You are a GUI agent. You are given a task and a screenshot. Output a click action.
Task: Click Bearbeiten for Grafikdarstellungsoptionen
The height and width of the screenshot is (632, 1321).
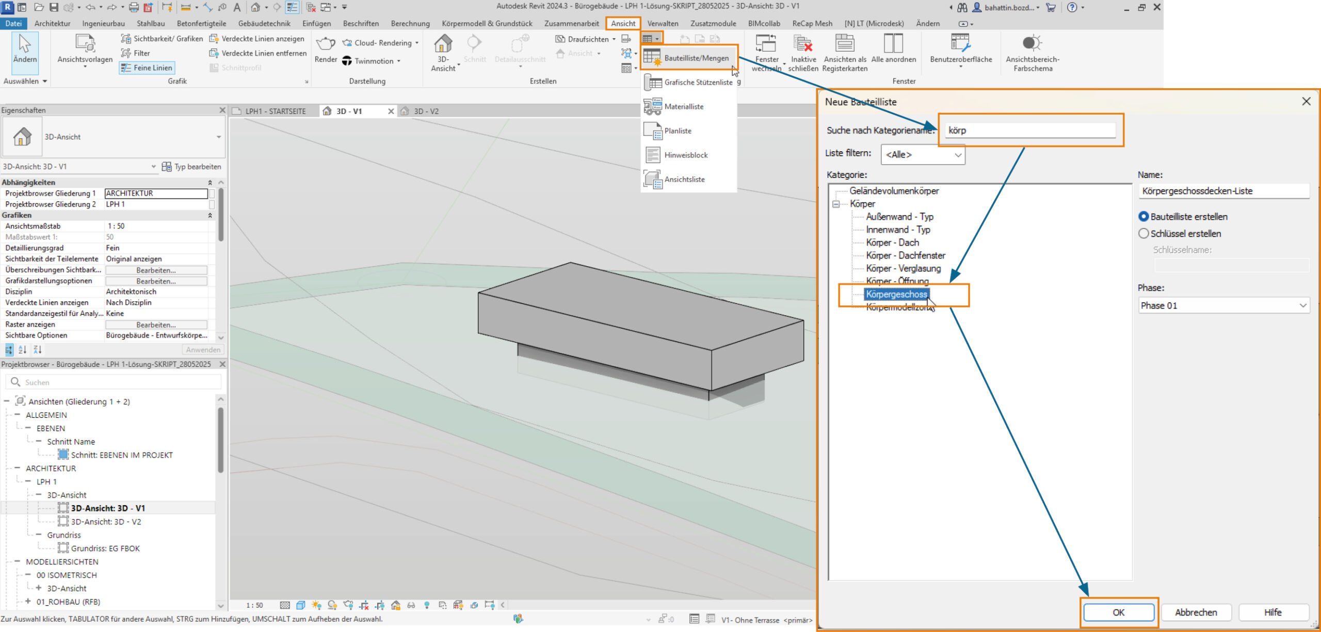[x=156, y=281]
